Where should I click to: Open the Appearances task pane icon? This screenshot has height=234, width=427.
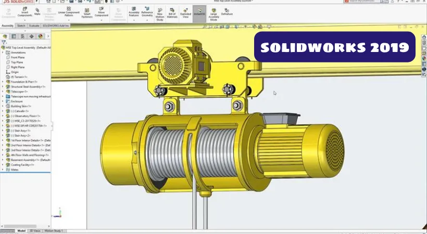click(x=424, y=58)
